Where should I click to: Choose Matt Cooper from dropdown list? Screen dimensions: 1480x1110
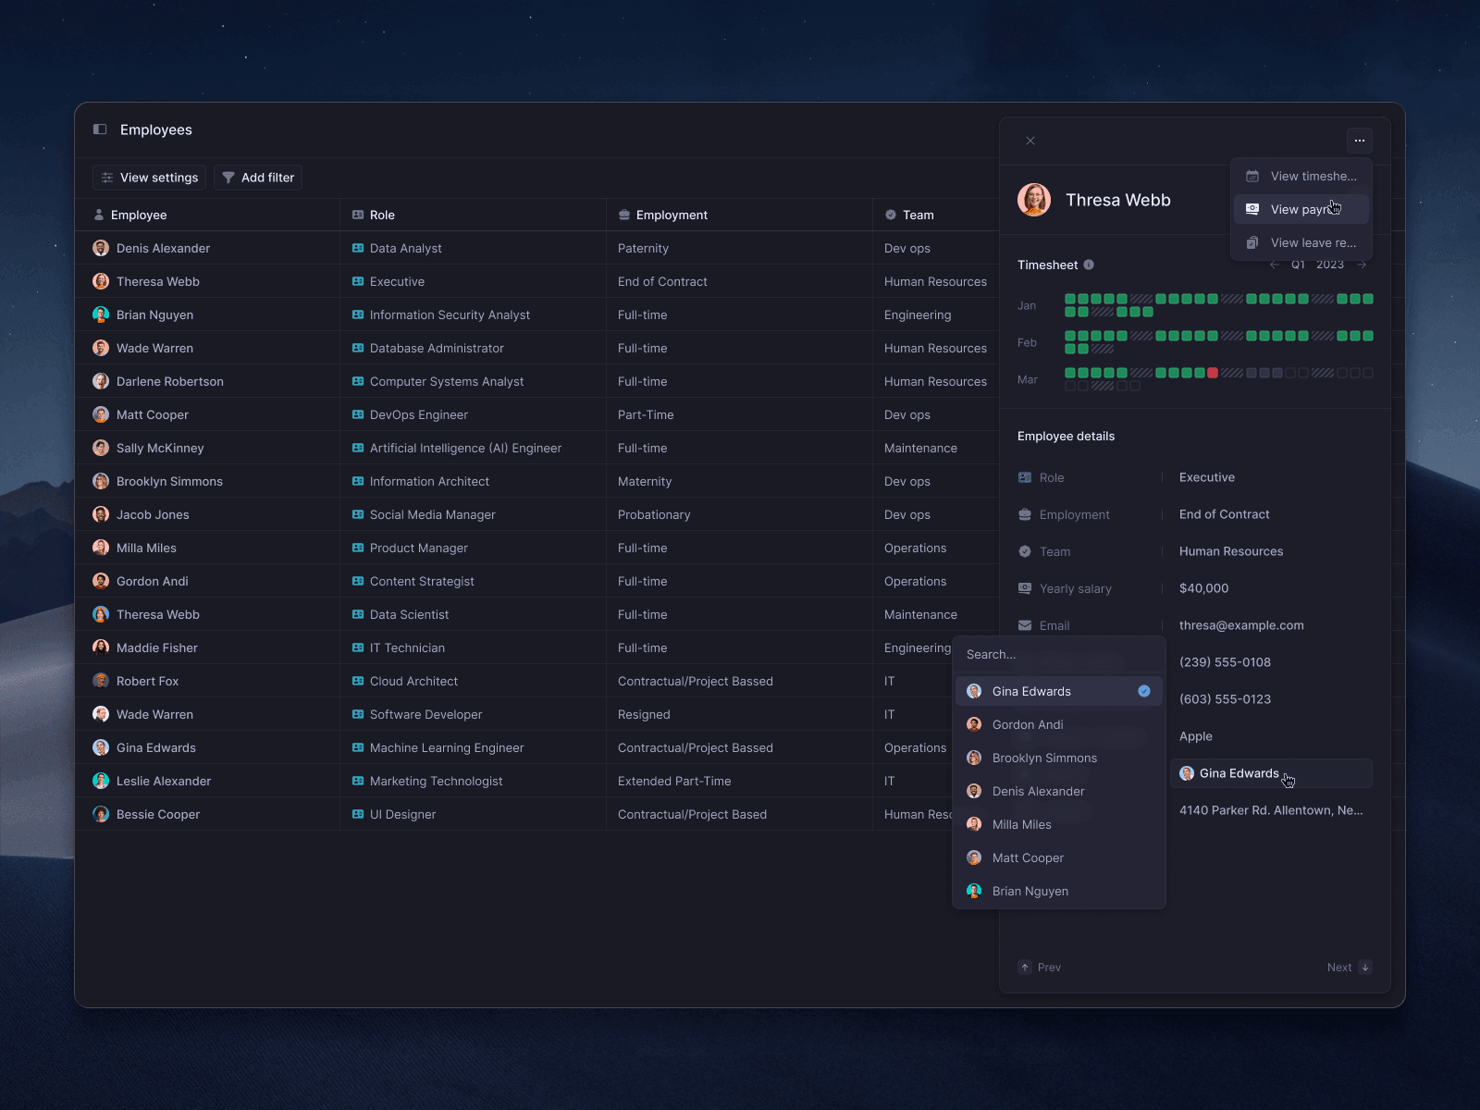pyautogui.click(x=1059, y=857)
